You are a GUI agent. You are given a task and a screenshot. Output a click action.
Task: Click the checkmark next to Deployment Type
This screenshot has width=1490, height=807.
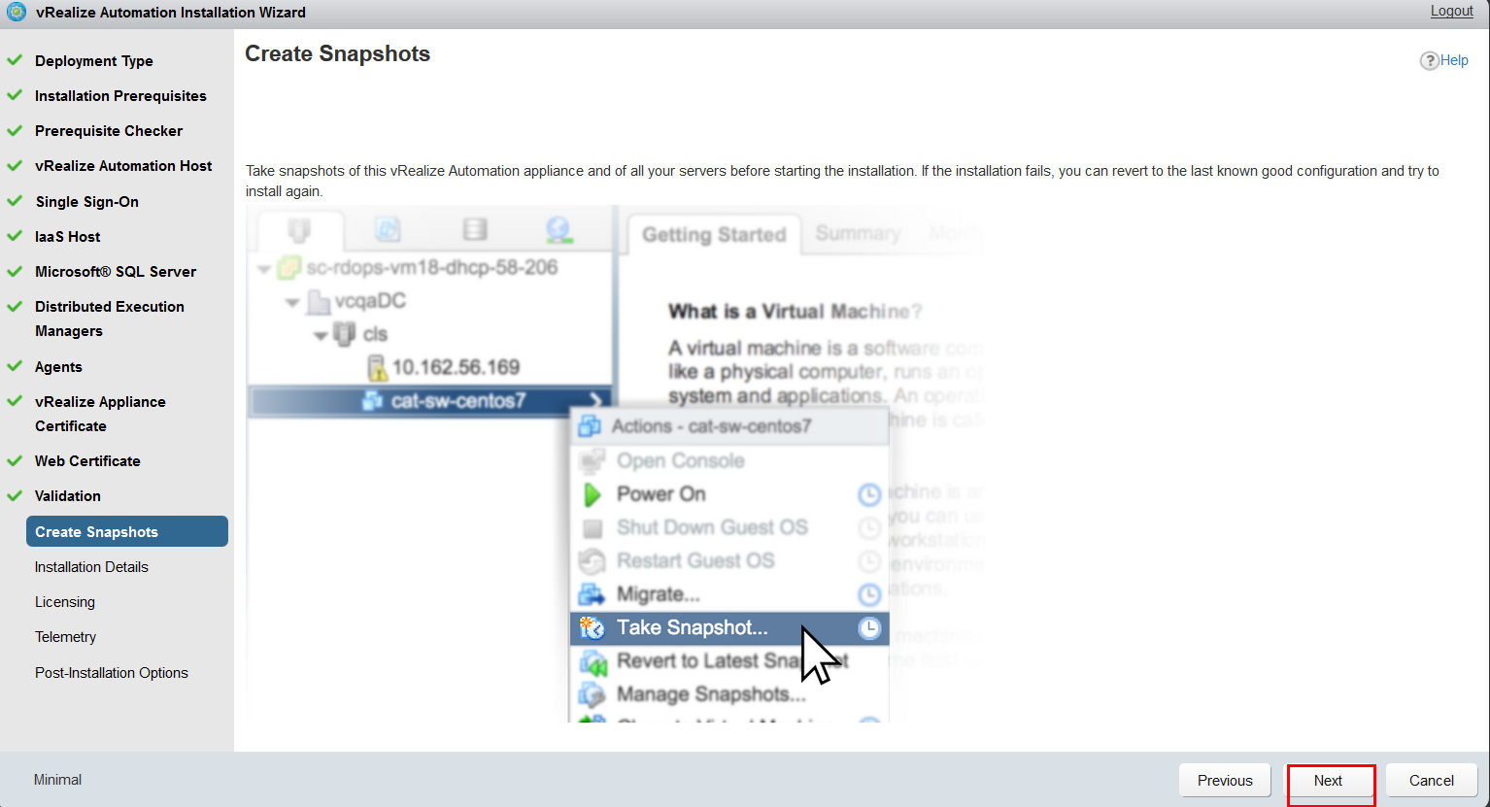[x=15, y=60]
